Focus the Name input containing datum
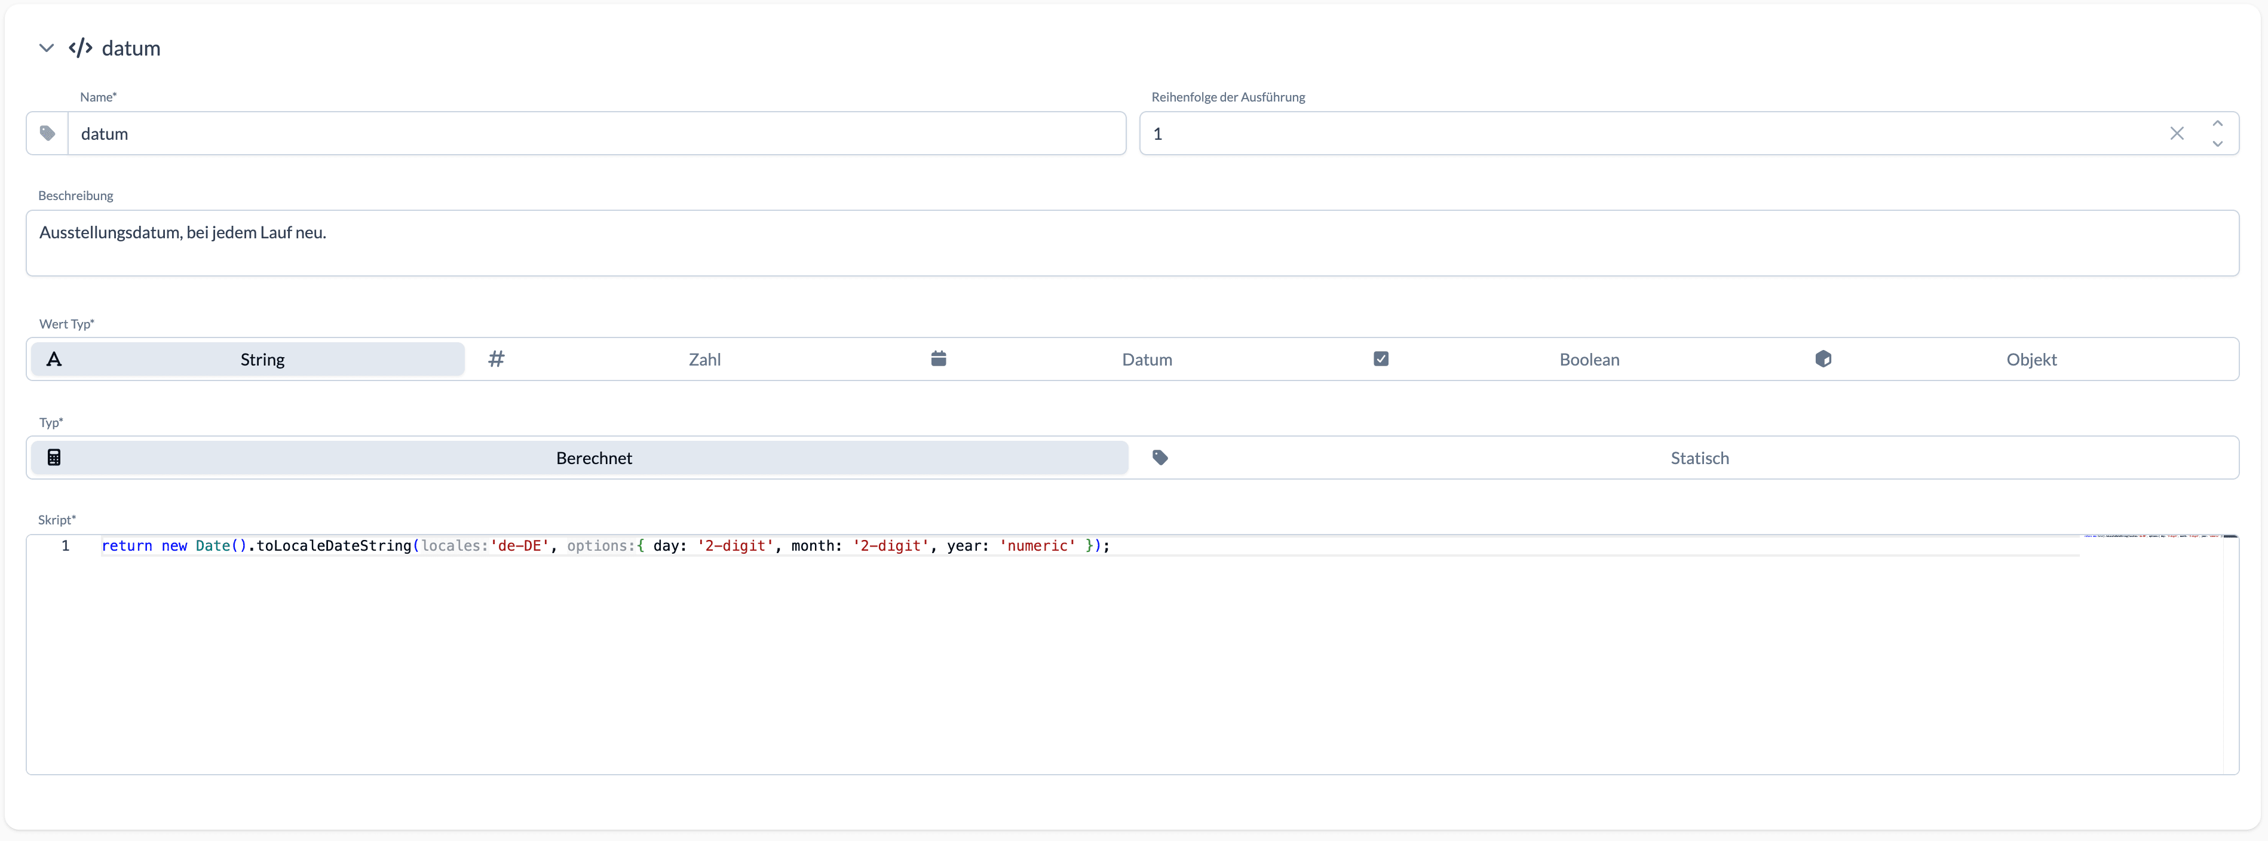Screen dimensions: 2268x841 click(597, 134)
